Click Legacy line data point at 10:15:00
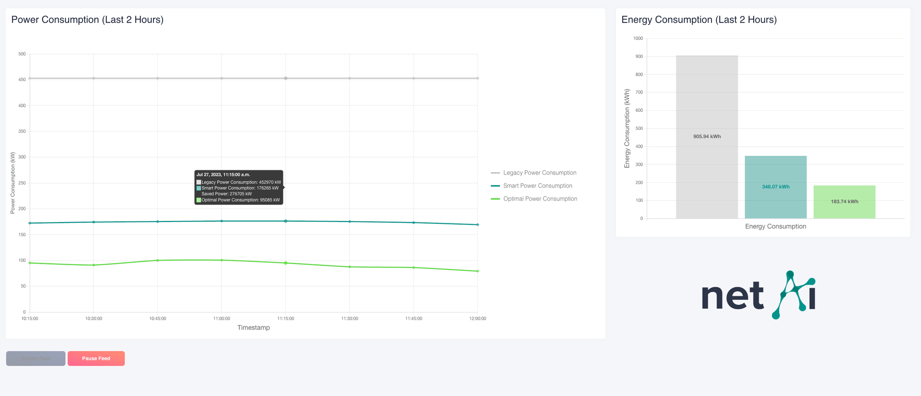The image size is (921, 396). tap(30, 78)
